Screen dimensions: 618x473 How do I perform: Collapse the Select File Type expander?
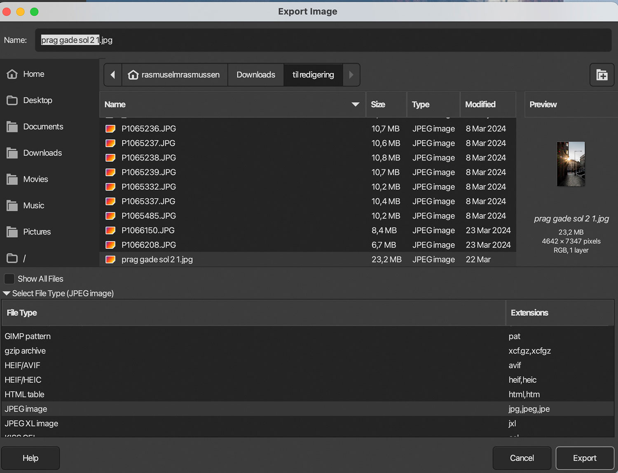[x=7, y=294]
